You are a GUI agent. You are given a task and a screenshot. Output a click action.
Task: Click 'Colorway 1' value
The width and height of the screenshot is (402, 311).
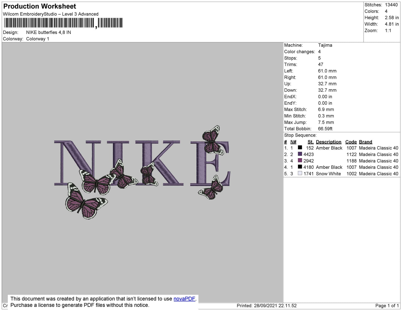[x=38, y=39]
